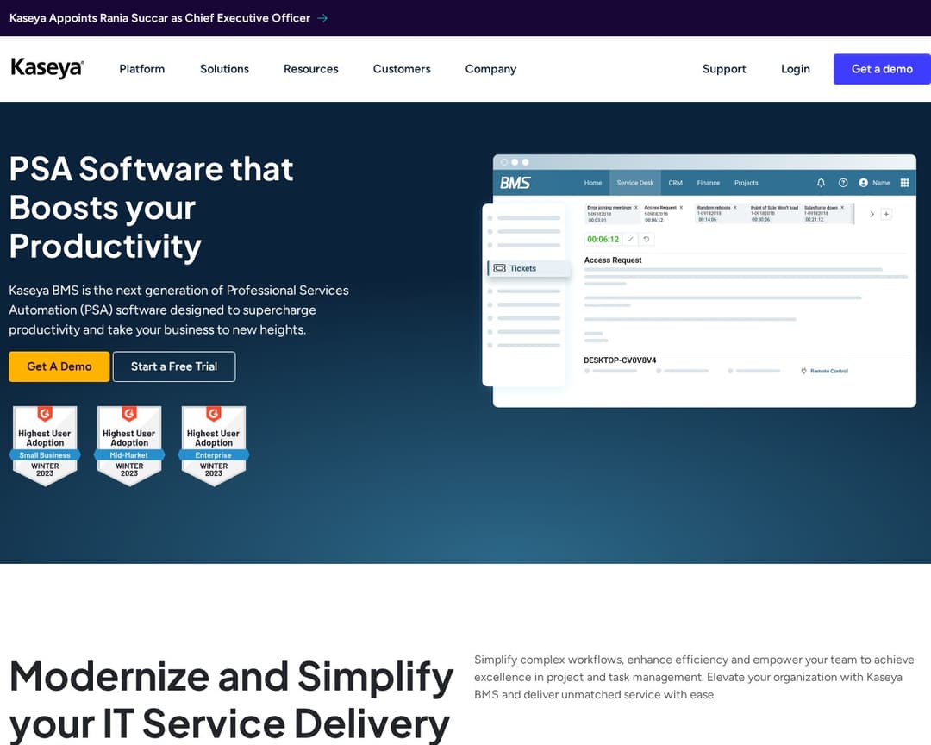
Task: Click the Access Request heading in preview
Action: tap(613, 260)
